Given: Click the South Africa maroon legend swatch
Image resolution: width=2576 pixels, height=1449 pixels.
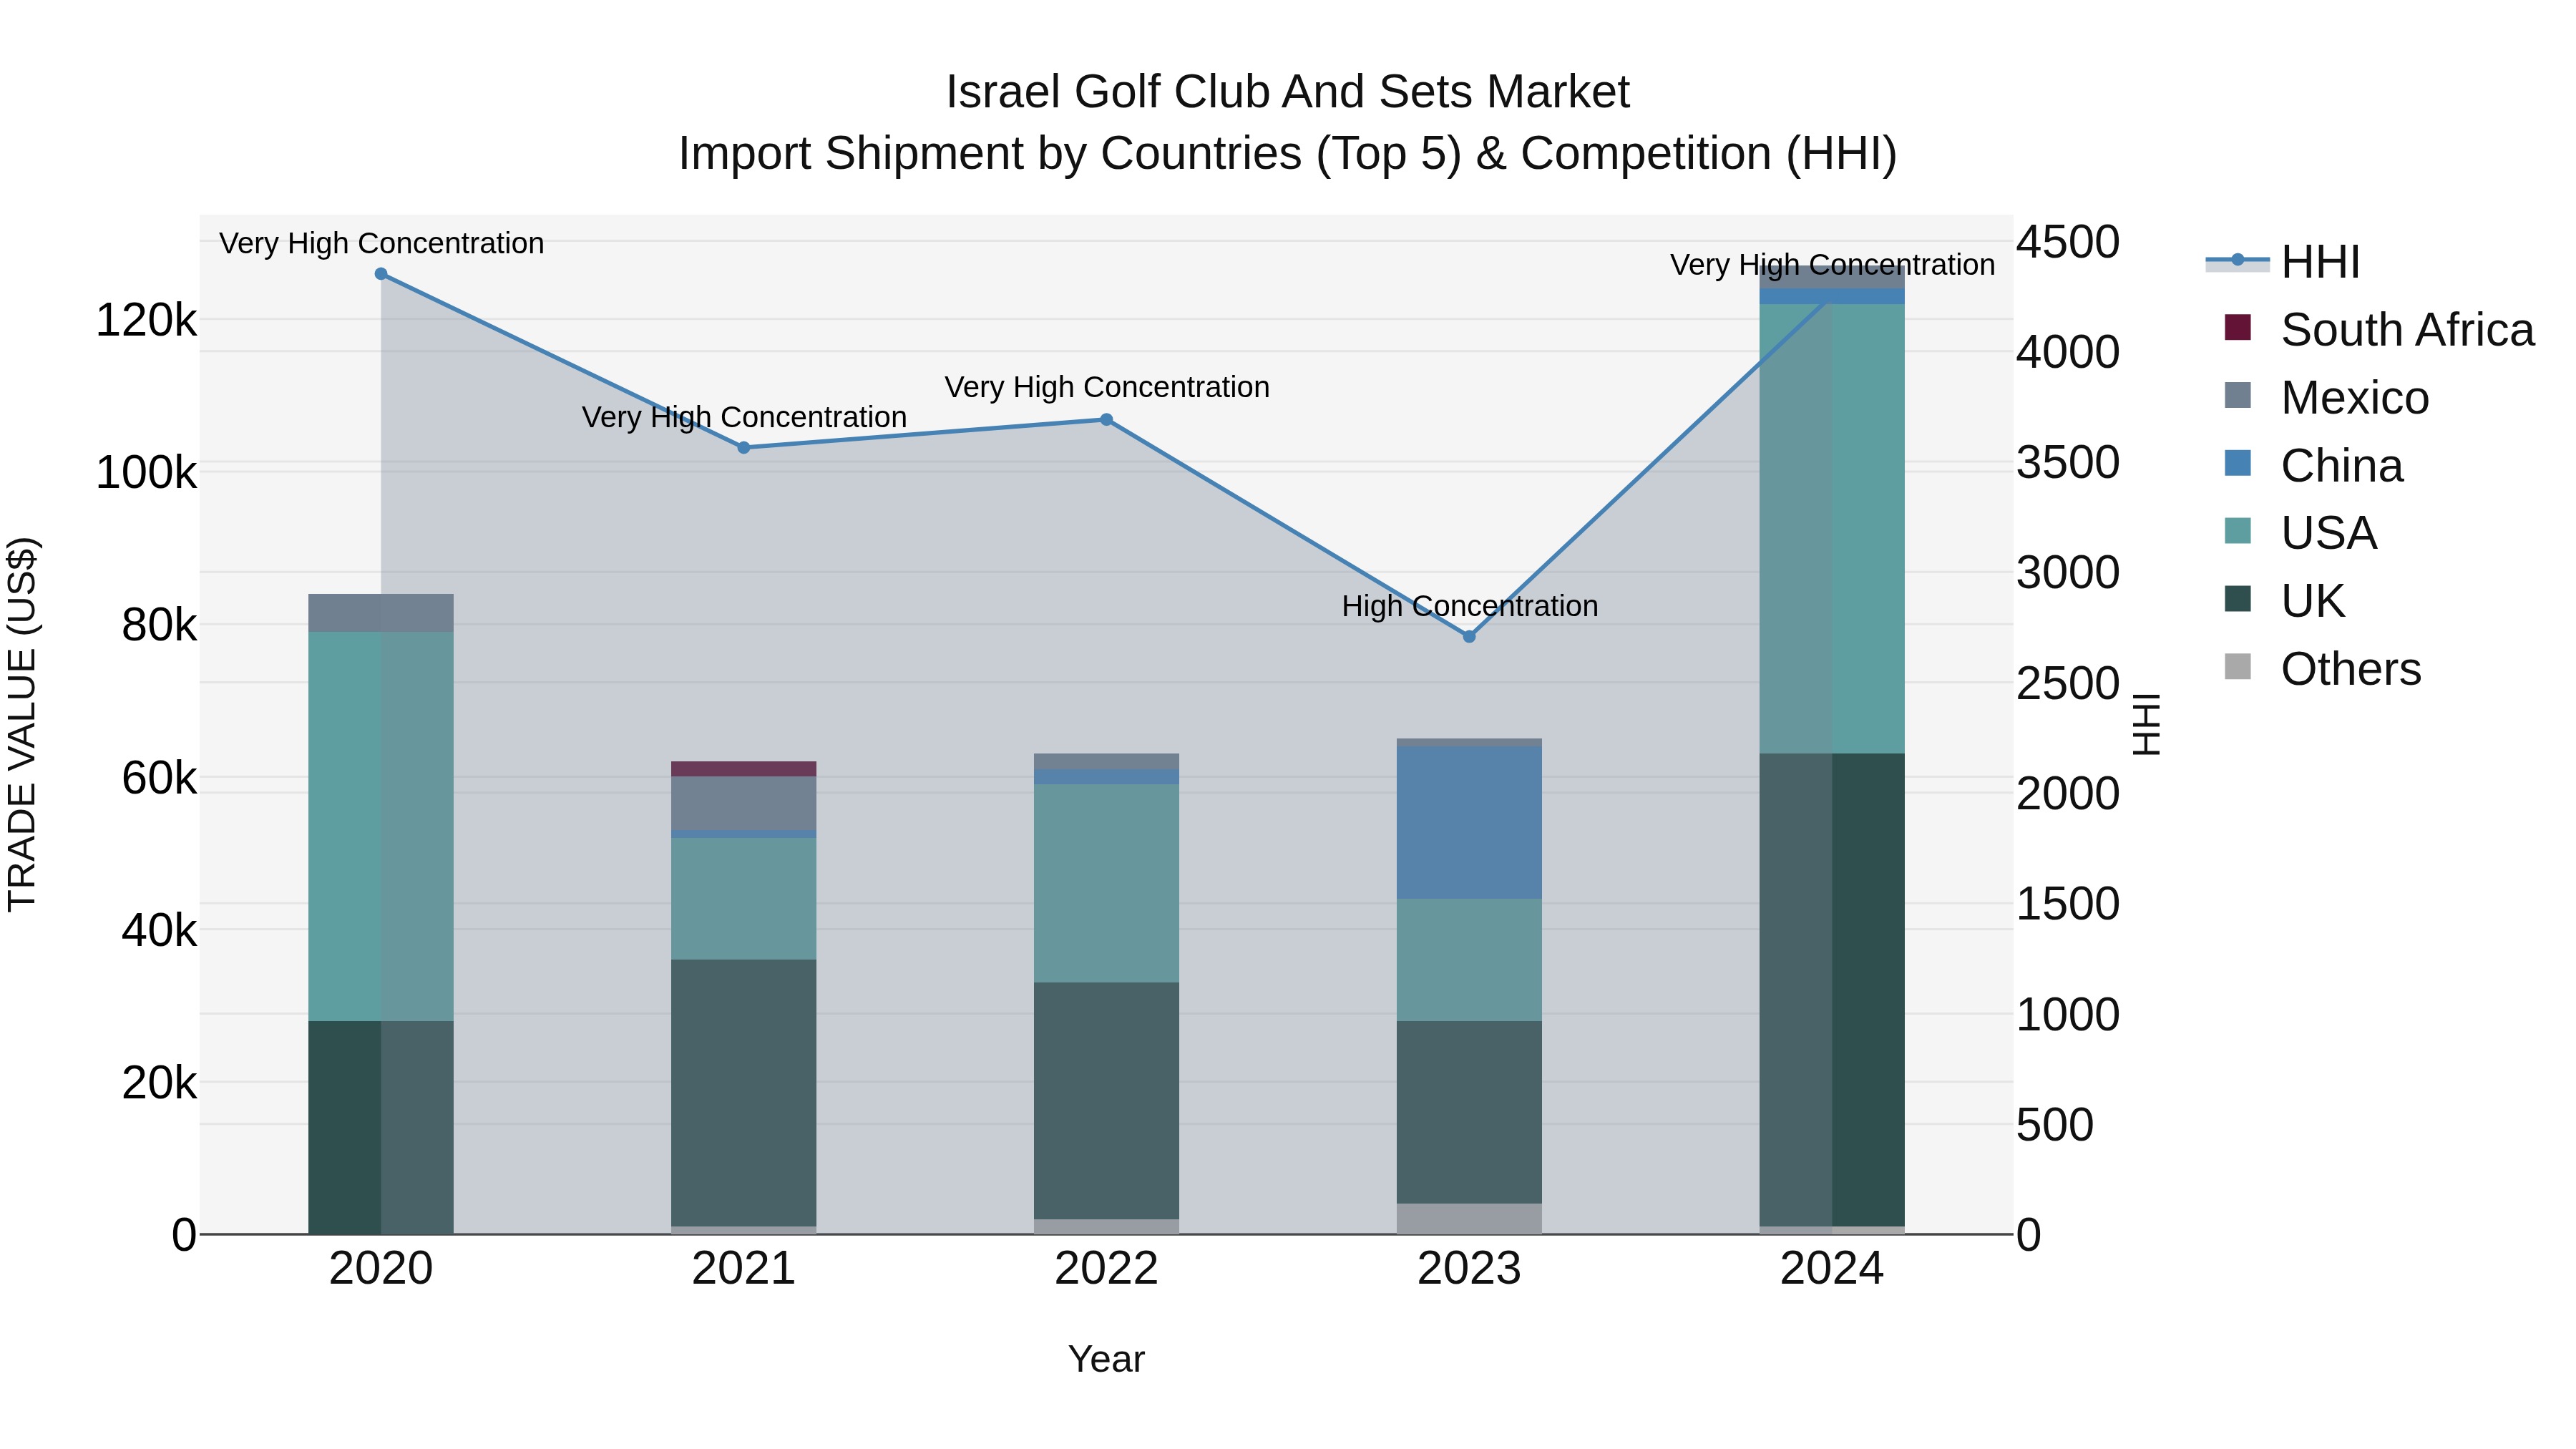Looking at the screenshot, I should point(2238,327).
